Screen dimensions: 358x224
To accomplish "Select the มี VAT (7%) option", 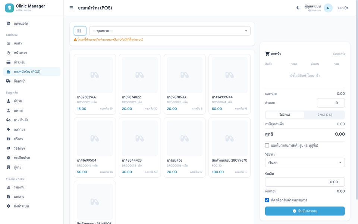I will tap(324, 115).
